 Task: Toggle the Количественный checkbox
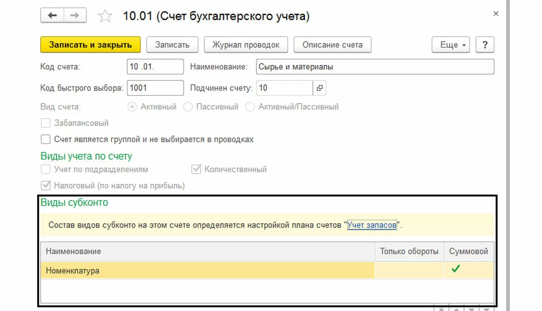(196, 169)
